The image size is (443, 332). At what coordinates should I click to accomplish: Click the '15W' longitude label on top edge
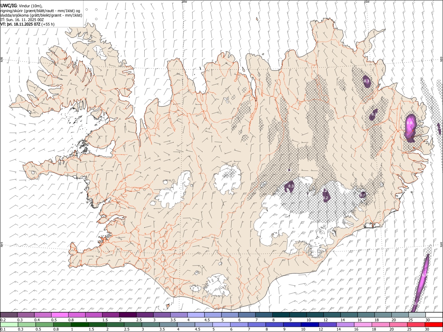tap(367, 2)
